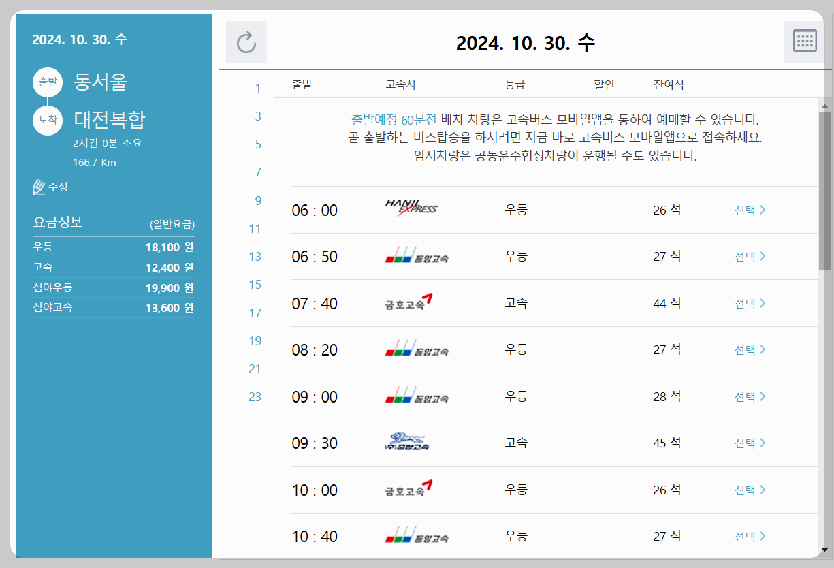Click the scrollbar up arrow on schedule list

click(824, 106)
